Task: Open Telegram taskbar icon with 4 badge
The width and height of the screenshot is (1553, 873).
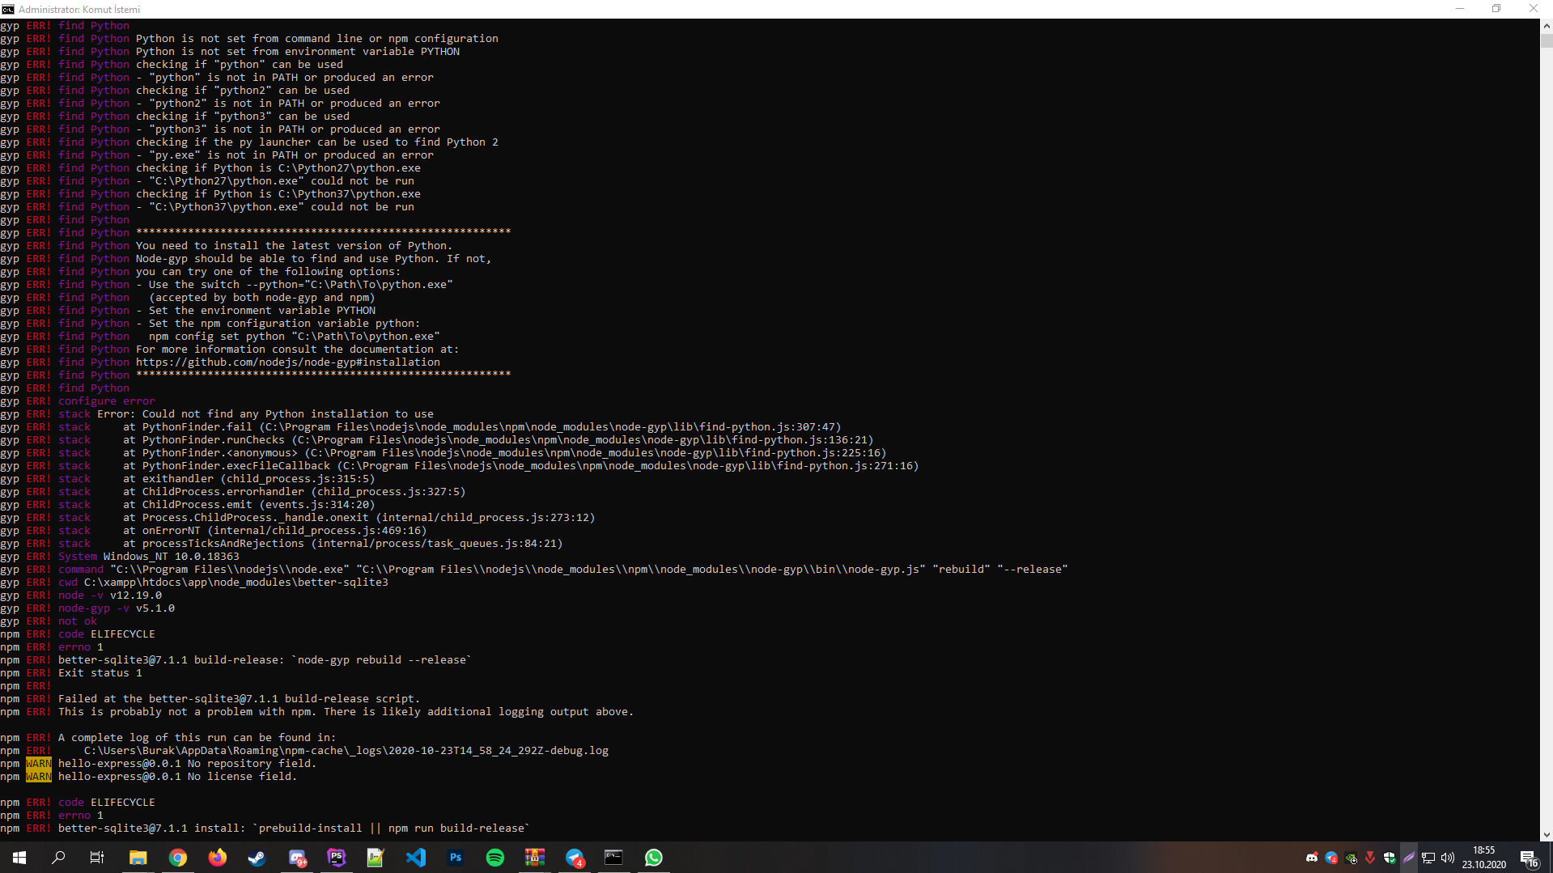Action: 575,858
